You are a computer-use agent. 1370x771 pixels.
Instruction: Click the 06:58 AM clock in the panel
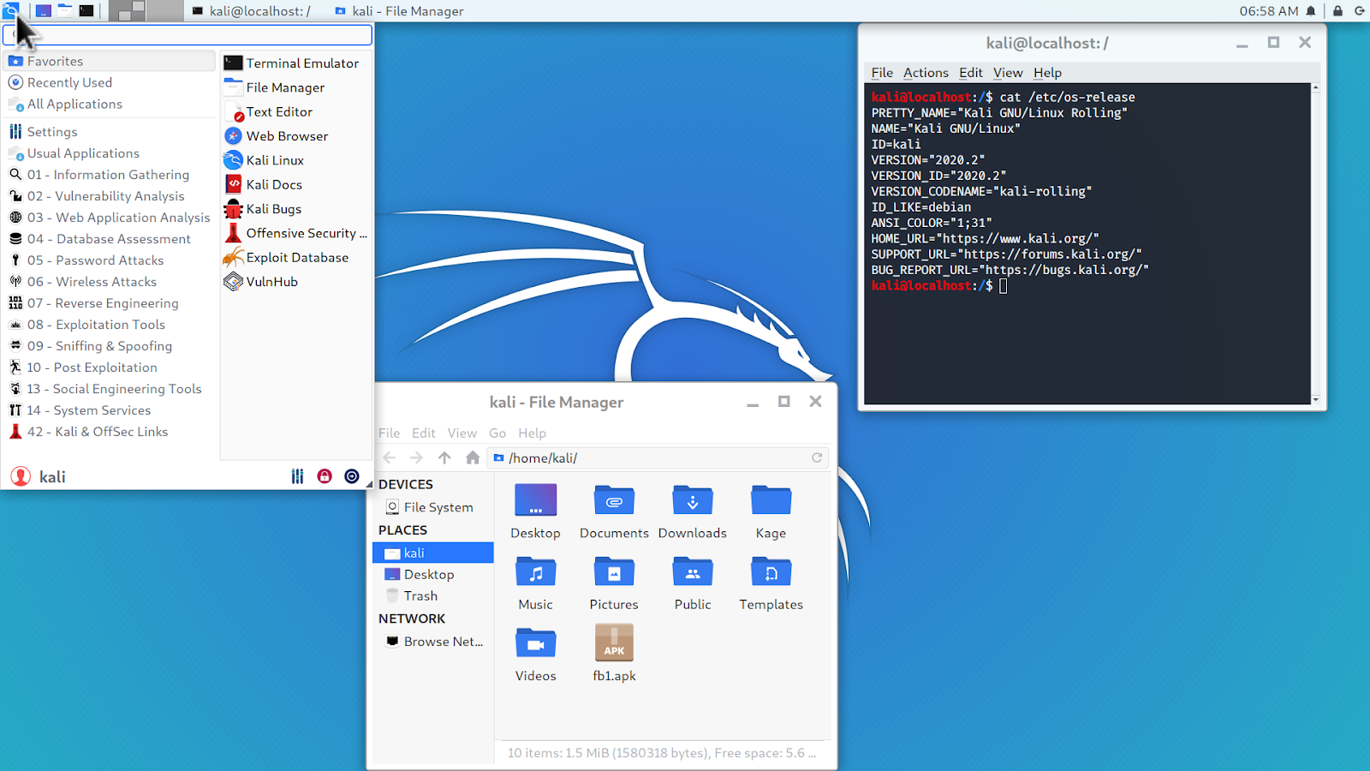coord(1269,11)
